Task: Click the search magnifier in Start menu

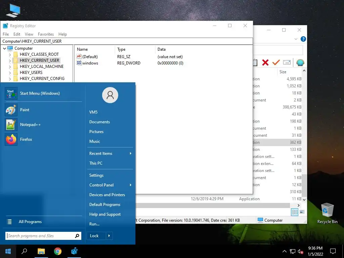Action: click(77, 236)
